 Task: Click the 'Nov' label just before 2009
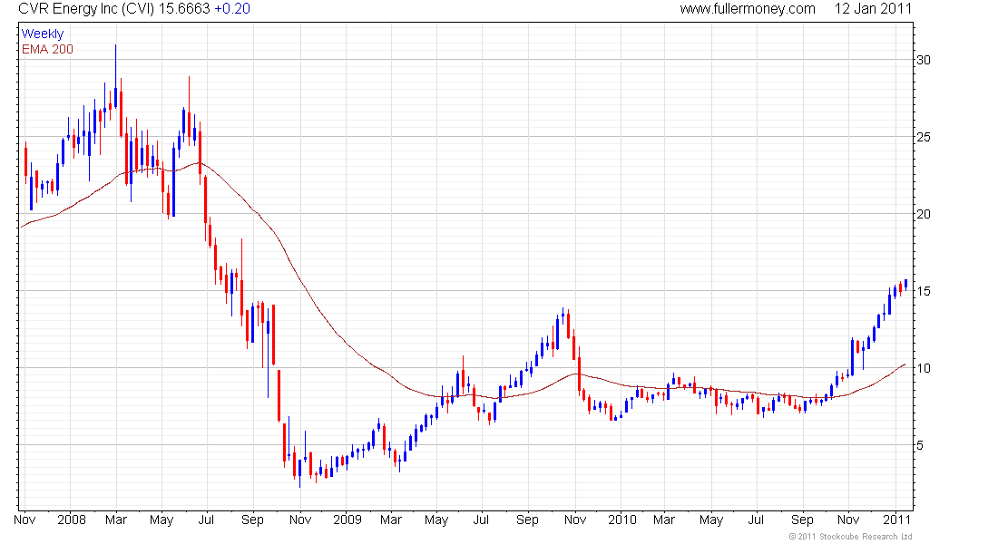[299, 520]
